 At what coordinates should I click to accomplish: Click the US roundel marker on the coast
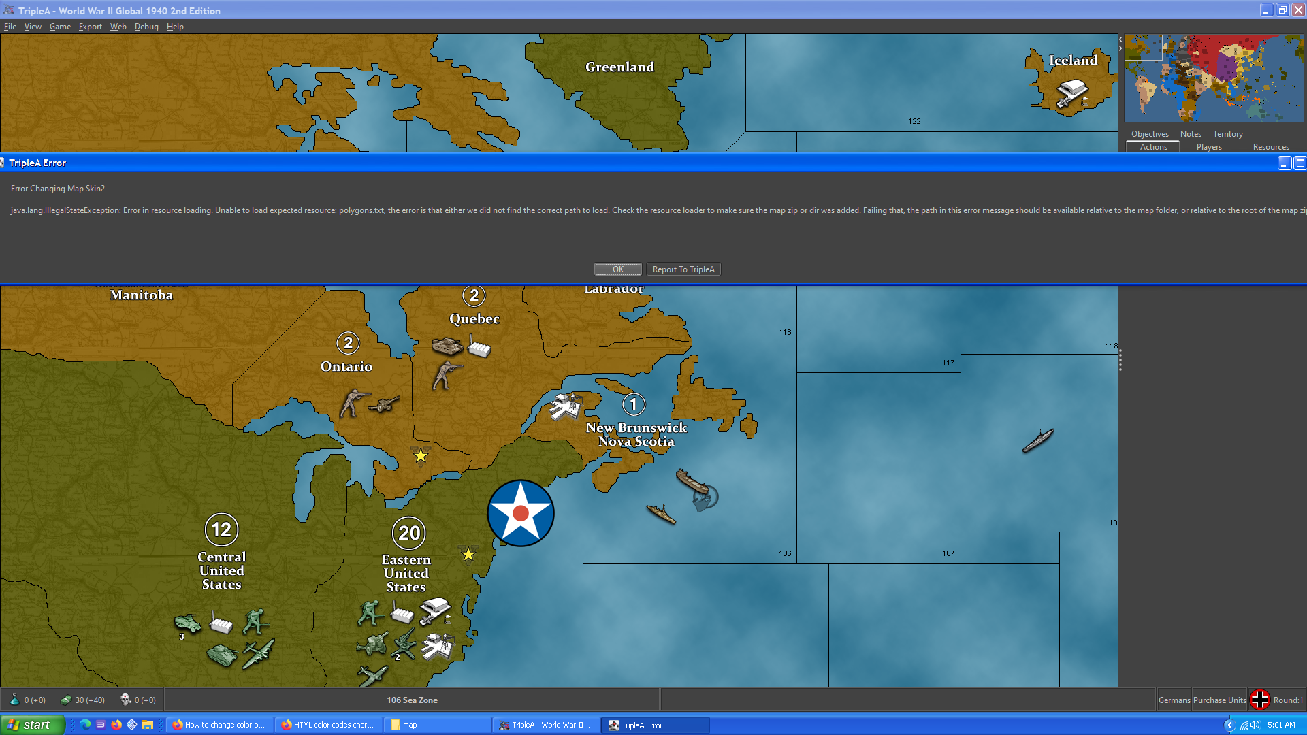pyautogui.click(x=521, y=513)
